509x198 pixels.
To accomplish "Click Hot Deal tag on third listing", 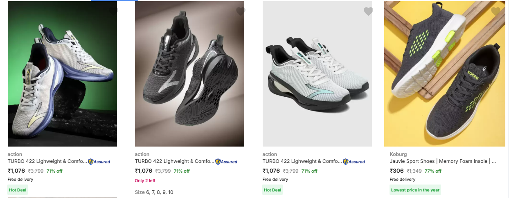I will tap(273, 190).
